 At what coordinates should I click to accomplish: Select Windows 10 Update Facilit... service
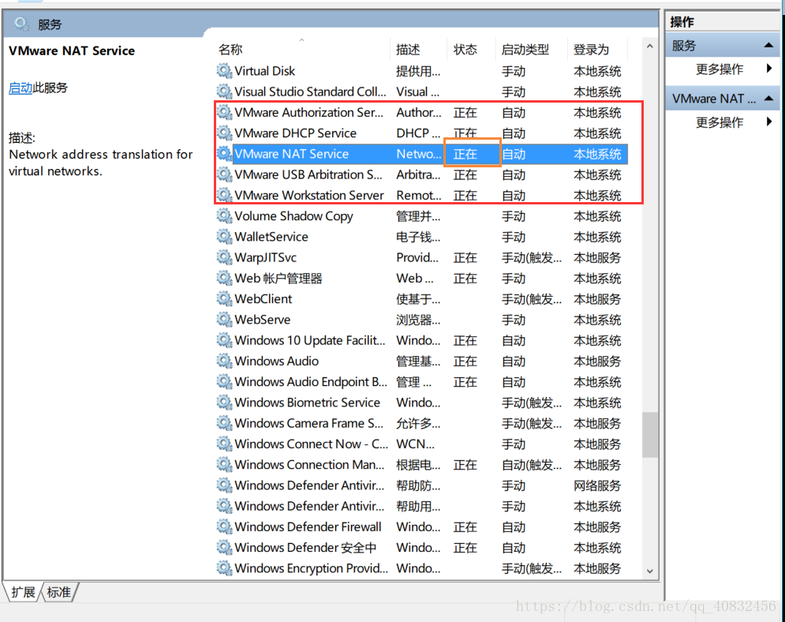pos(421,340)
